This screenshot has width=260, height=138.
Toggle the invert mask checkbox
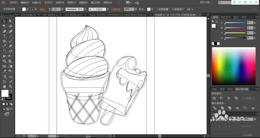coord(241,135)
